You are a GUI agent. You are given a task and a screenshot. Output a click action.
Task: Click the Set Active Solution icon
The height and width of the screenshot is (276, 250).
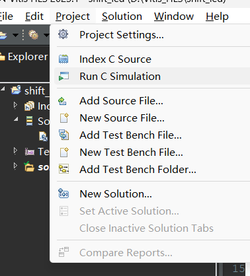click(63, 211)
